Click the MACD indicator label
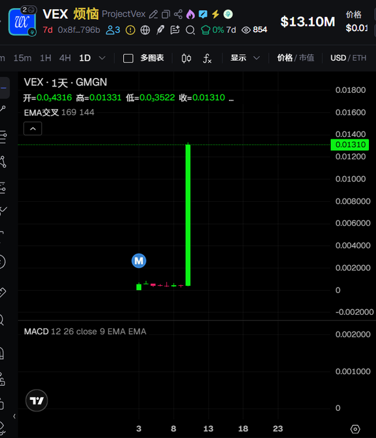Viewport: 376px width, 438px height. (x=36, y=332)
